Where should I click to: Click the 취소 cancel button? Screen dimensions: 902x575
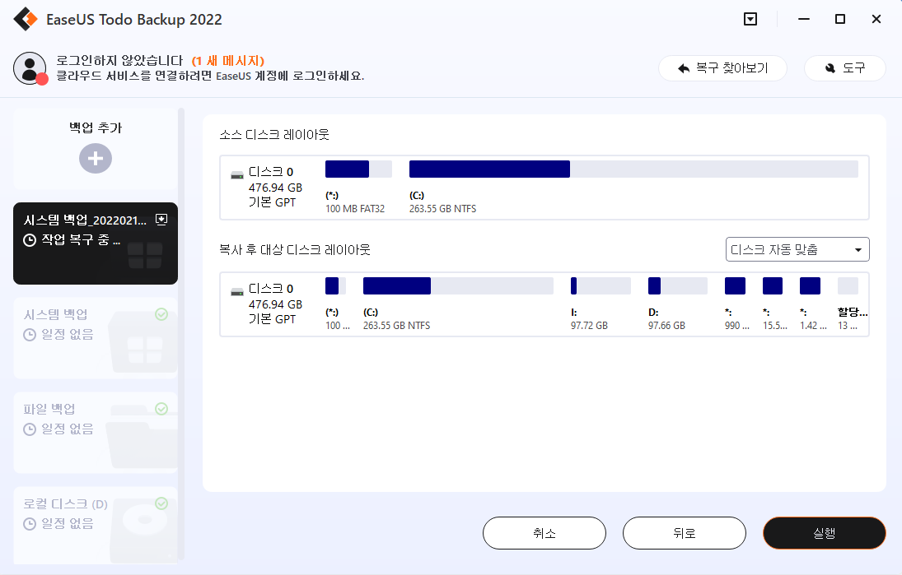pos(544,533)
